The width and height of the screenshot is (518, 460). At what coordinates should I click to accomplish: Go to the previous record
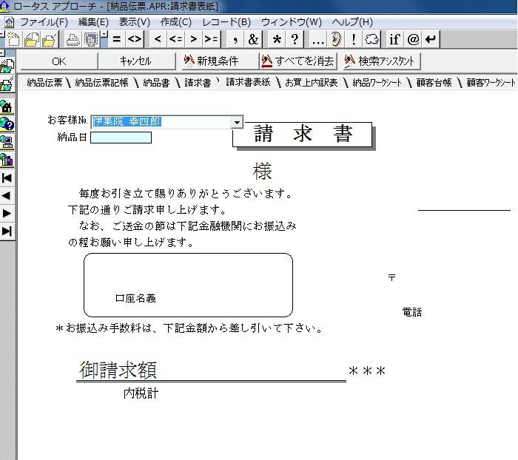7,196
